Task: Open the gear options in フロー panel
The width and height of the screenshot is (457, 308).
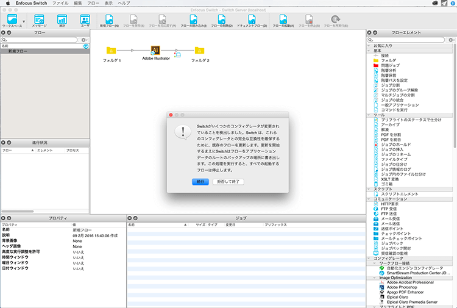Action: 84,40
